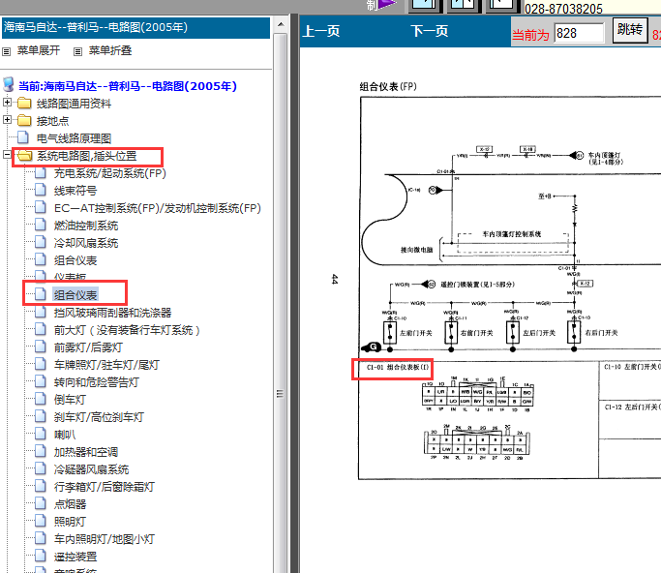Click diagram title 组合仪表(FP)
661x573 pixels.
click(388, 86)
